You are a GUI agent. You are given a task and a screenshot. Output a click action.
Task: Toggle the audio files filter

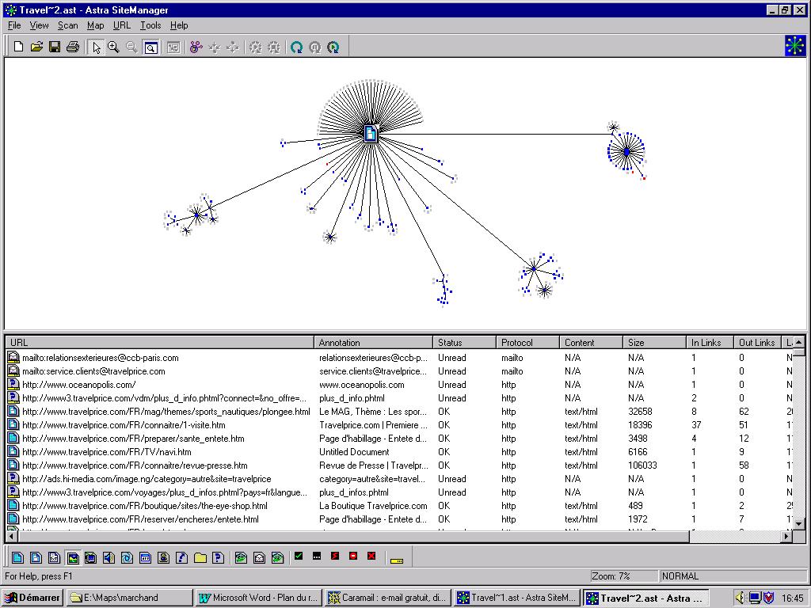point(109,557)
